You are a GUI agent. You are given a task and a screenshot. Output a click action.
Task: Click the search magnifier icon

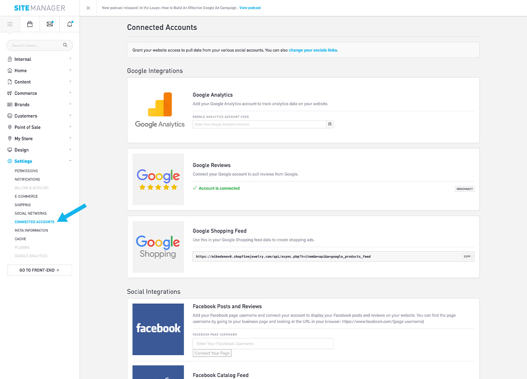coord(65,45)
